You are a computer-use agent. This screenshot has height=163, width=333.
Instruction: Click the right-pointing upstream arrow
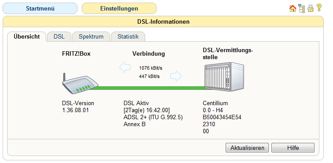(x=176, y=76)
